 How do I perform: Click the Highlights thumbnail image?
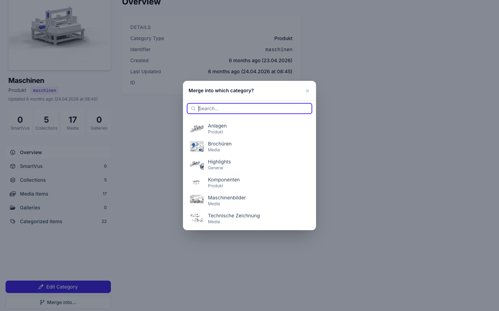pyautogui.click(x=197, y=164)
